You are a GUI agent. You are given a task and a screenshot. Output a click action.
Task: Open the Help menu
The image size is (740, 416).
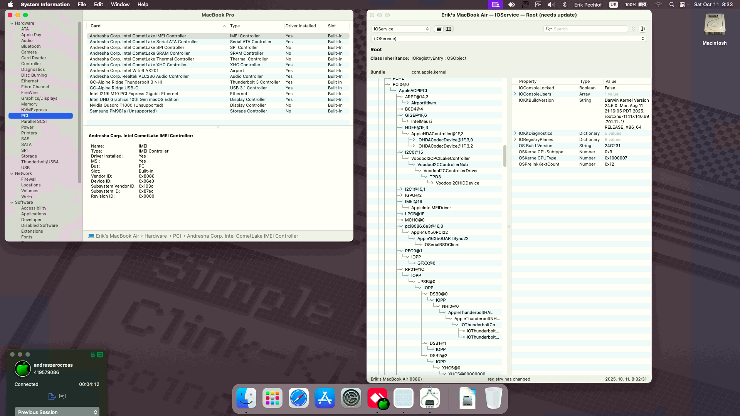click(x=143, y=5)
